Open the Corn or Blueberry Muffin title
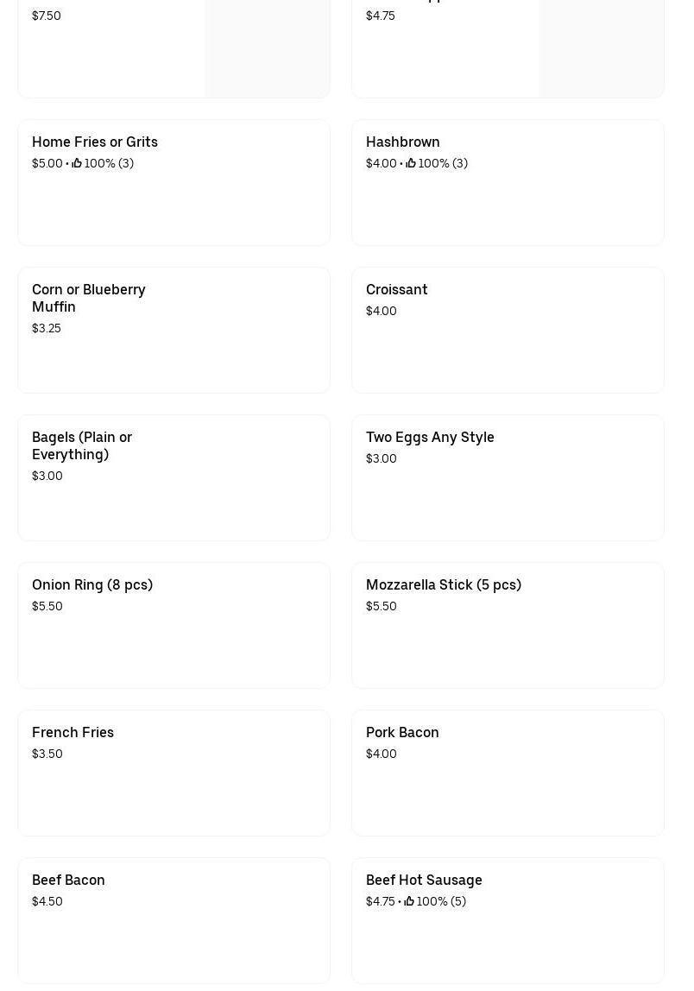 tap(88, 298)
